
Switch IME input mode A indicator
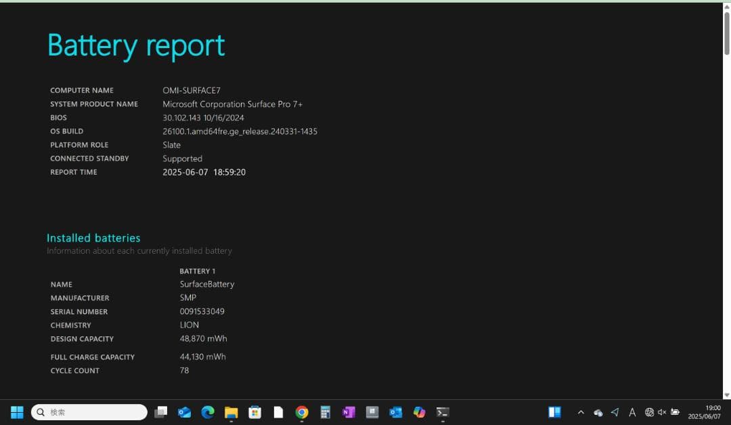(x=632, y=412)
